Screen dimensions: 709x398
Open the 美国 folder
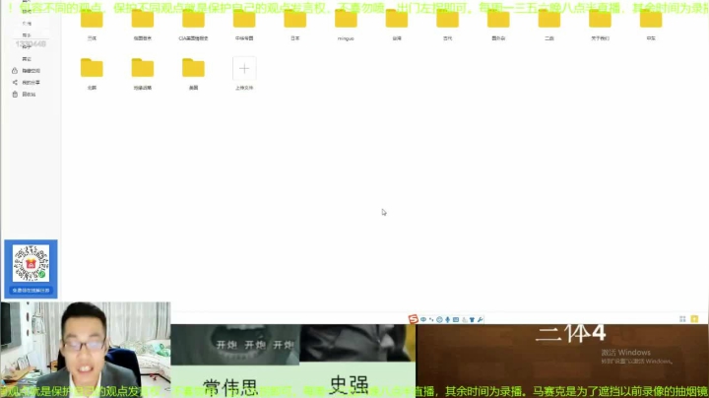coord(194,69)
